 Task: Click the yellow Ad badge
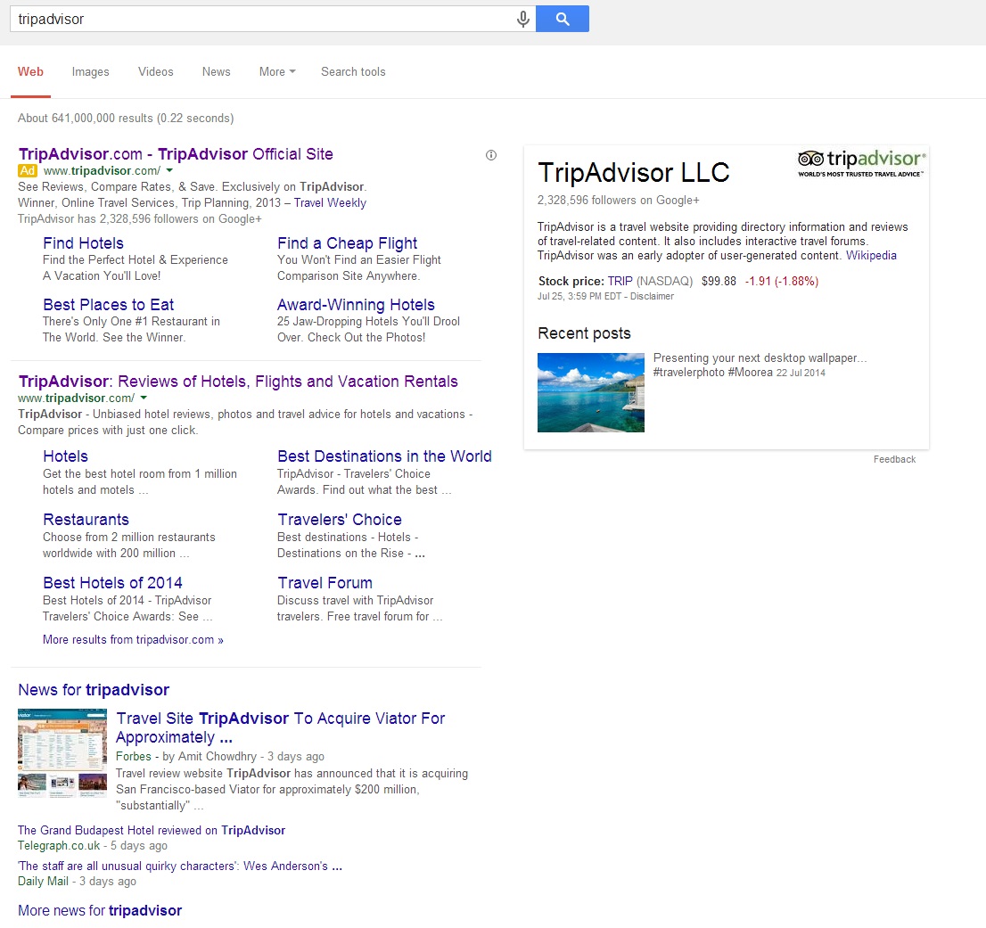(x=28, y=171)
